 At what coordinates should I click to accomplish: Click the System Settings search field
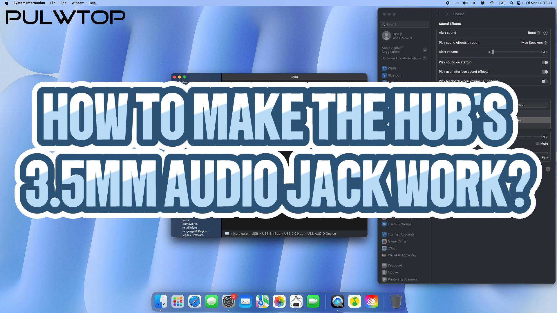coord(404,24)
